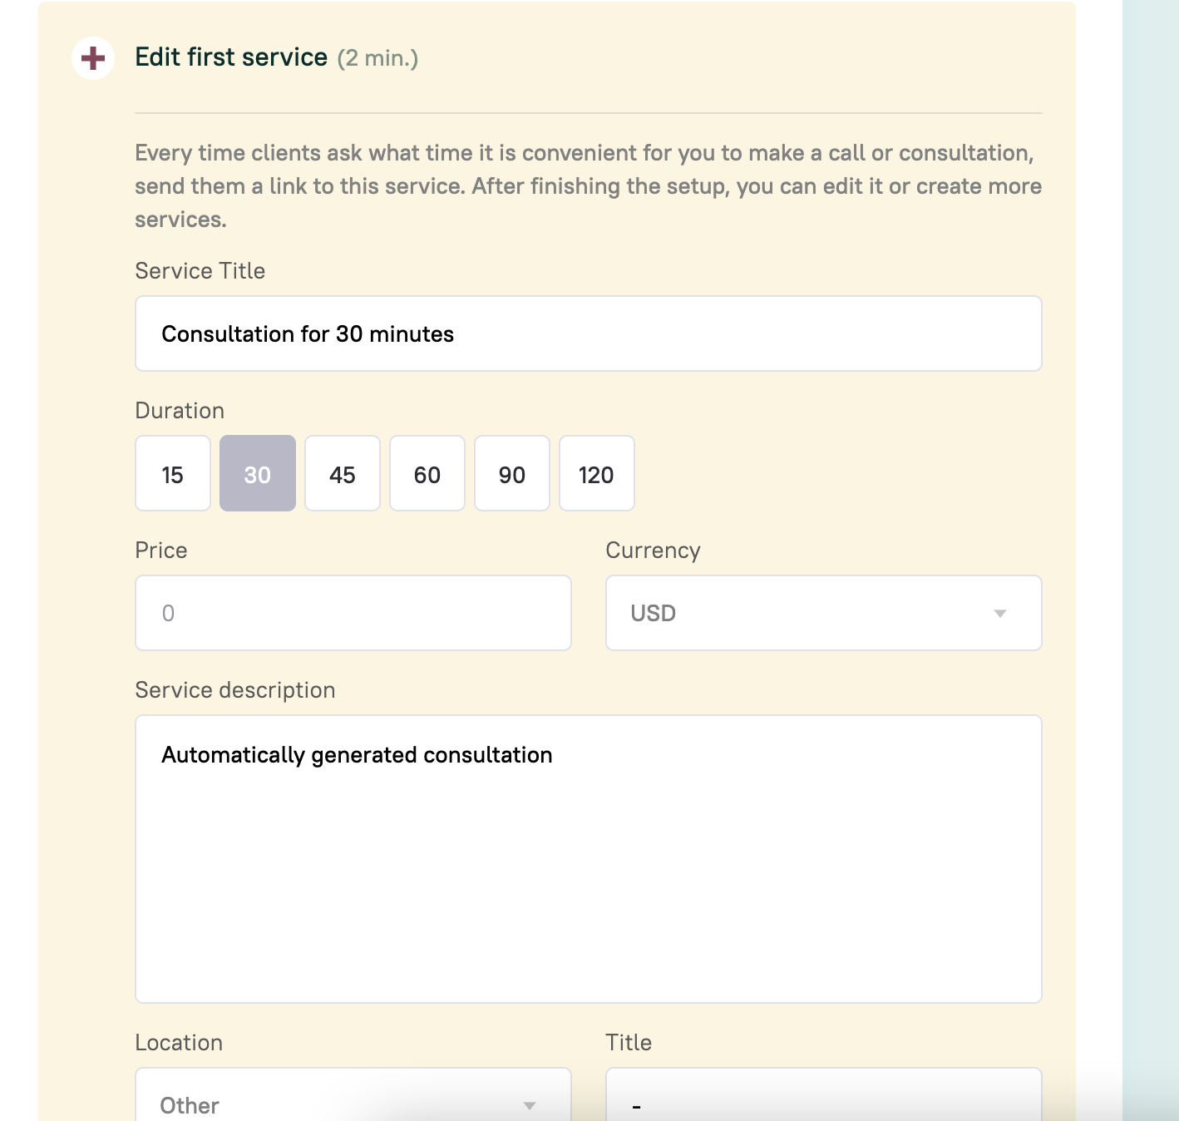
Task: Choose the 120 minute duration
Action: (596, 474)
